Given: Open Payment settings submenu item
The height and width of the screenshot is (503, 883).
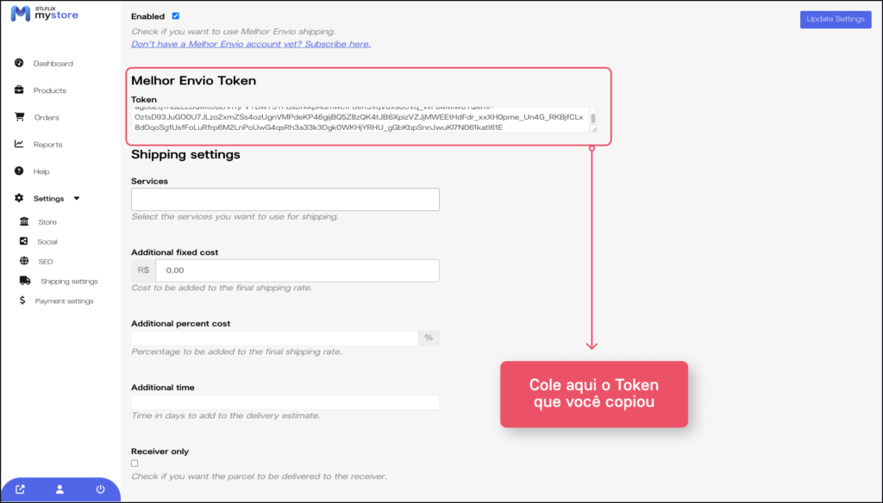Looking at the screenshot, I should click(64, 301).
